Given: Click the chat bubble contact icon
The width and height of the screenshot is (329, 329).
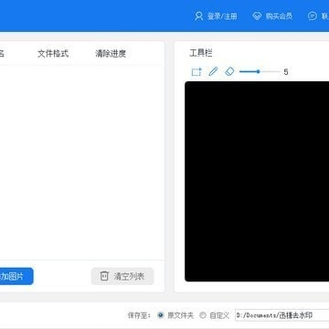Looking at the screenshot, I should click(x=313, y=16).
